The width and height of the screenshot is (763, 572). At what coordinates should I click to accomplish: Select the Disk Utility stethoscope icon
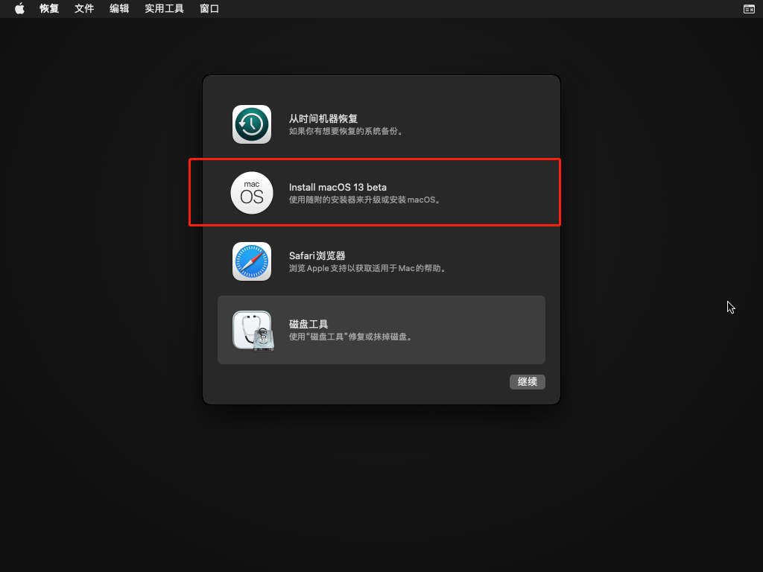click(x=253, y=331)
